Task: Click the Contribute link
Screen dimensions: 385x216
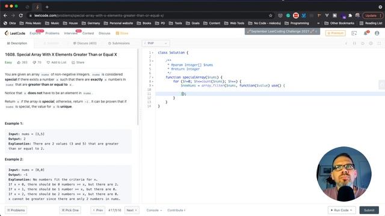Action: tap(176, 210)
